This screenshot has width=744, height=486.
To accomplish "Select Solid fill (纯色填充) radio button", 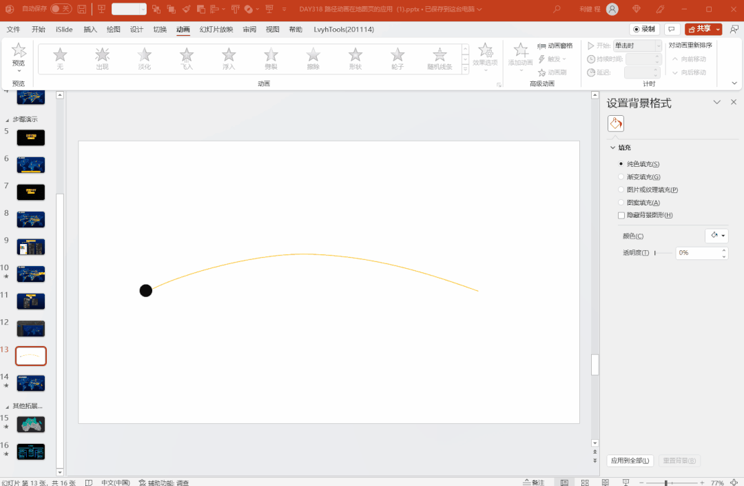I will (x=621, y=164).
